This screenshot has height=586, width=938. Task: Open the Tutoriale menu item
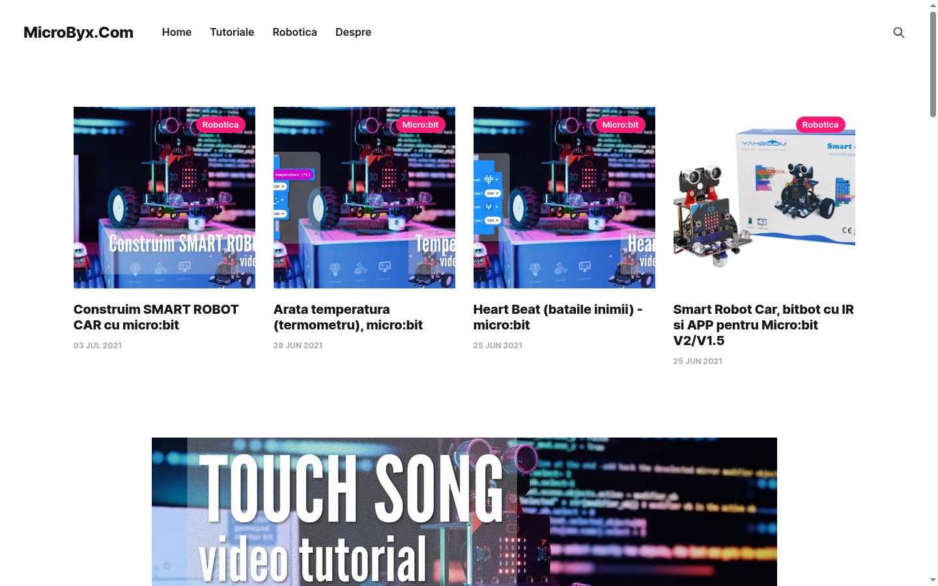(x=232, y=33)
